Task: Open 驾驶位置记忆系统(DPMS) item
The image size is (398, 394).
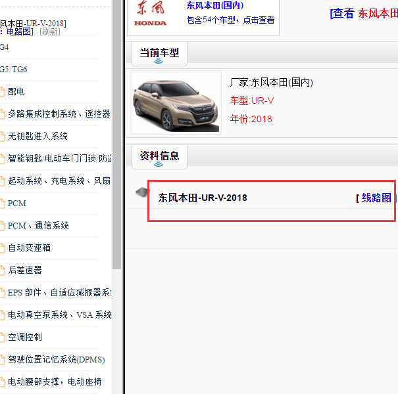Action: [x=57, y=359]
